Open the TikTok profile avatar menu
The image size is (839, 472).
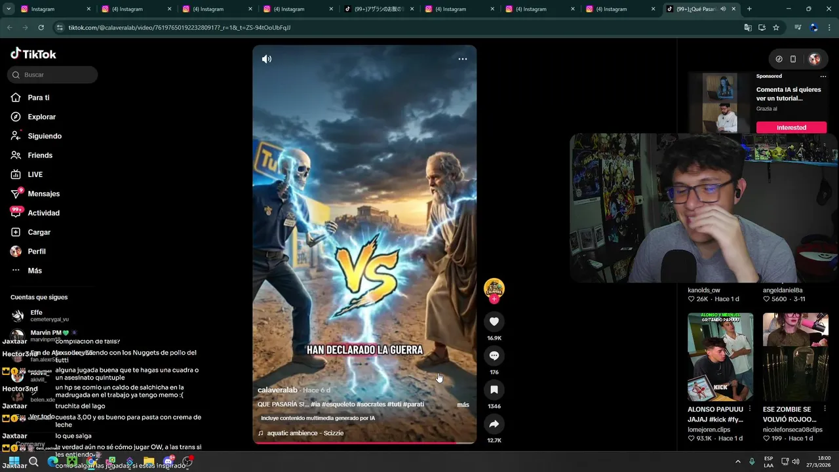815,59
